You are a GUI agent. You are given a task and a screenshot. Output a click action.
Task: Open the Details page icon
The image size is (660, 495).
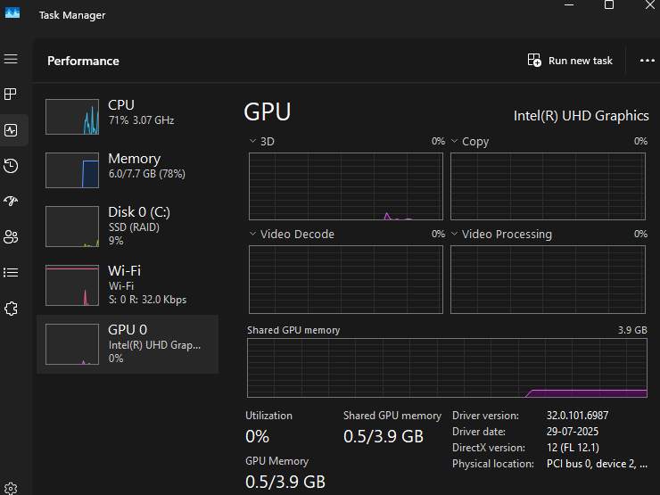tap(11, 272)
